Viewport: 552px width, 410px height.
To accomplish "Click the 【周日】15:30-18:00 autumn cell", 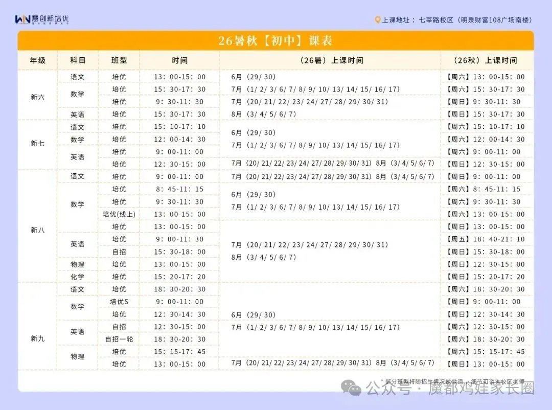I will [487, 252].
